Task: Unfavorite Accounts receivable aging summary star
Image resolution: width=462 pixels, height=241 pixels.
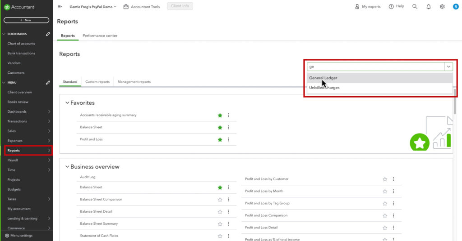Action: pos(220,116)
